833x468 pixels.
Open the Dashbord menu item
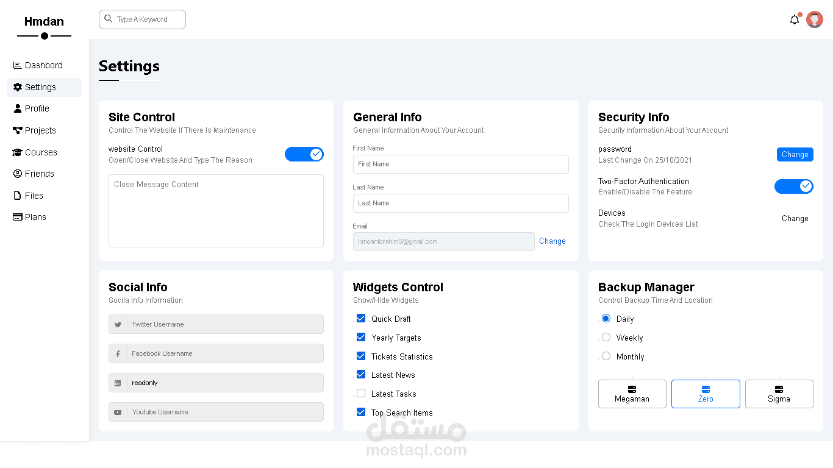coord(45,65)
